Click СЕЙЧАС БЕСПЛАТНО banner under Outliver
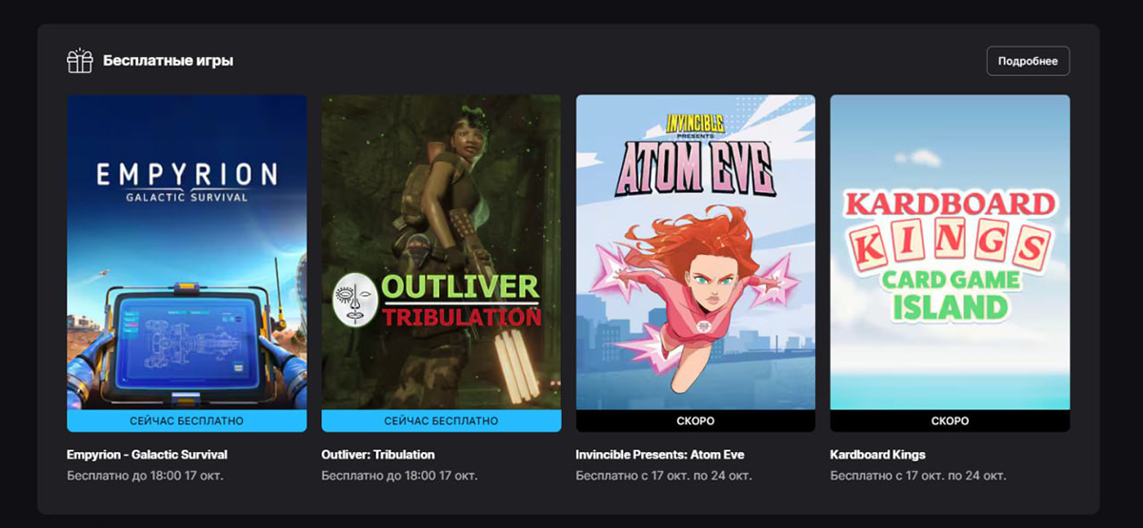 [x=441, y=420]
